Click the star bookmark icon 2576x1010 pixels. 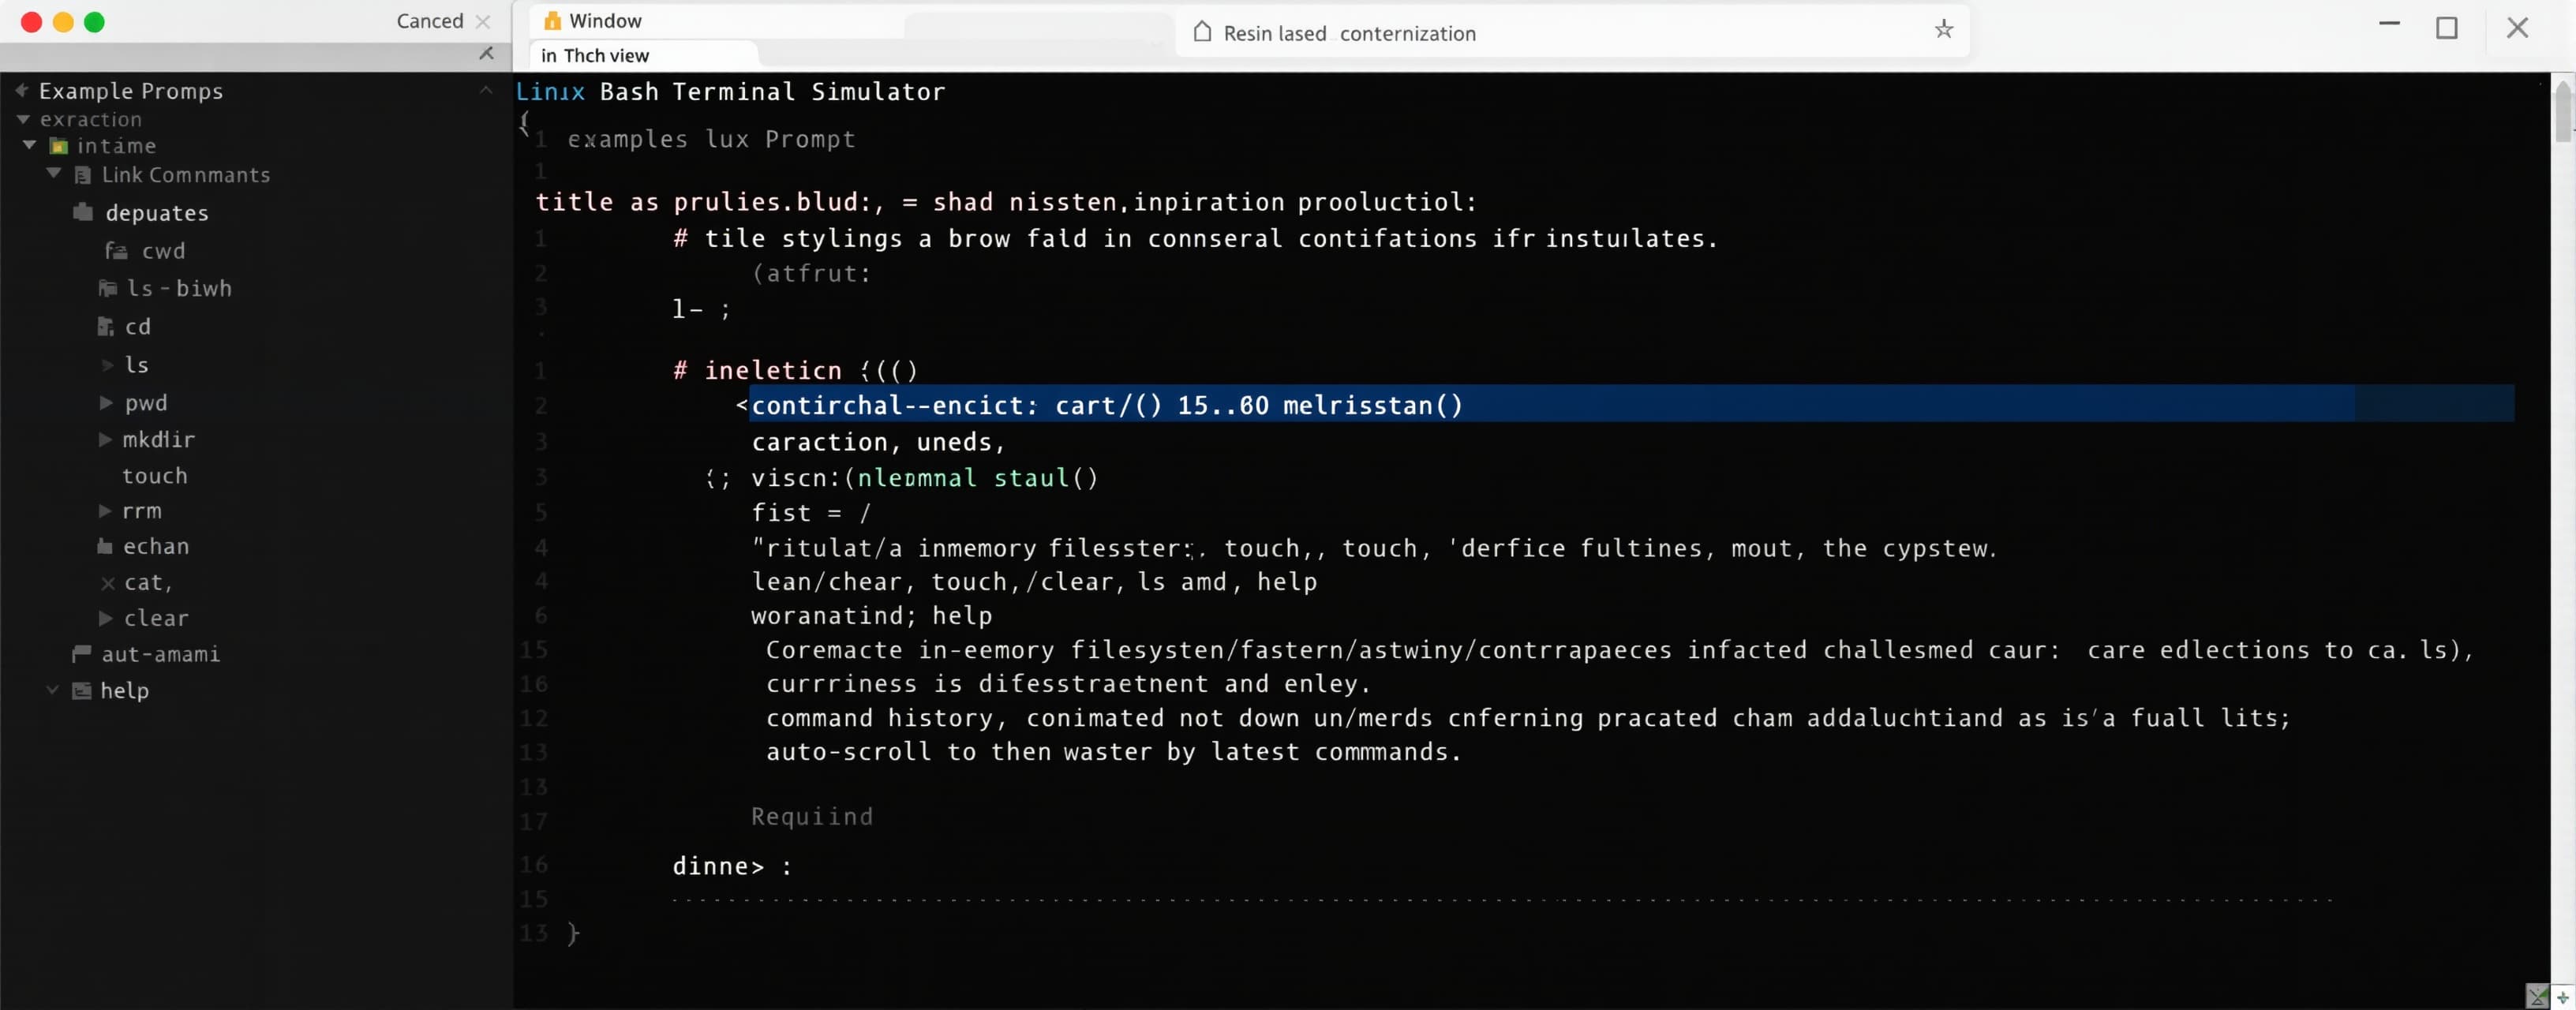pyautogui.click(x=1943, y=29)
